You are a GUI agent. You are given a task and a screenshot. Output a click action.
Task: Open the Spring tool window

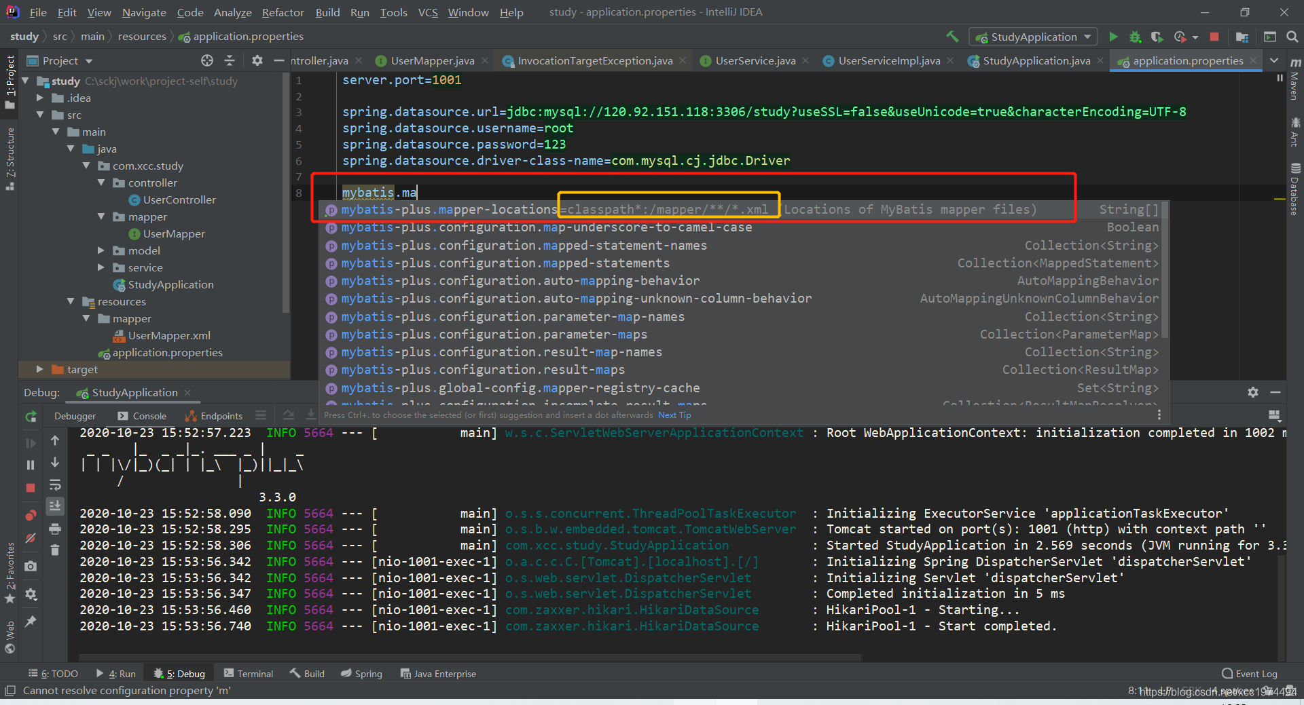[361, 673]
